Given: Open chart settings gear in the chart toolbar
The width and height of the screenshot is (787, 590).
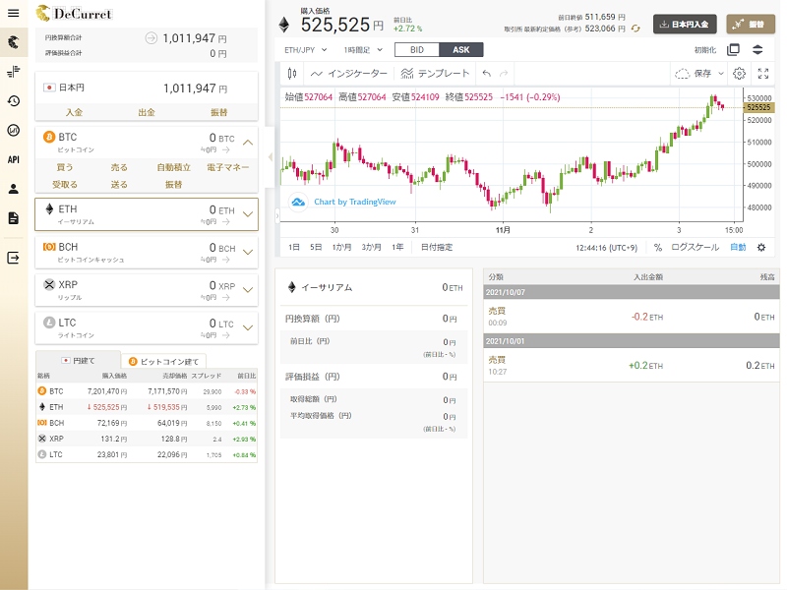Looking at the screenshot, I should coord(740,73).
